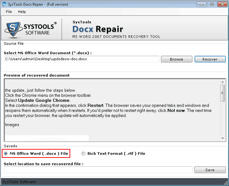The width and height of the screenshot is (229, 186).
Task: Click 'Click the Chrome menu' preview line
Action: point(48,95)
